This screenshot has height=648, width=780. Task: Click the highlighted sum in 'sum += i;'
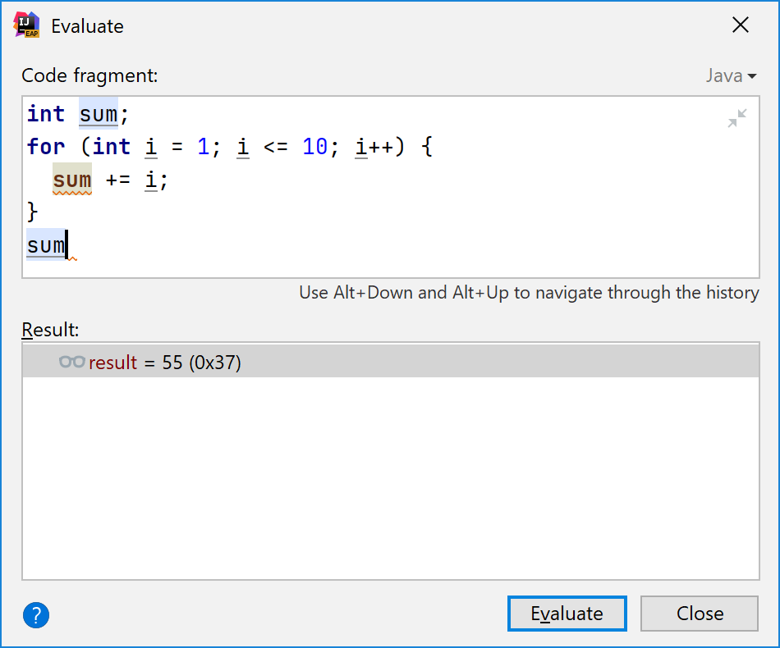coord(72,180)
